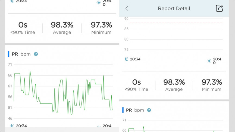Open the PR bpm help icon in left panel
235x132 pixels.
click(36, 54)
